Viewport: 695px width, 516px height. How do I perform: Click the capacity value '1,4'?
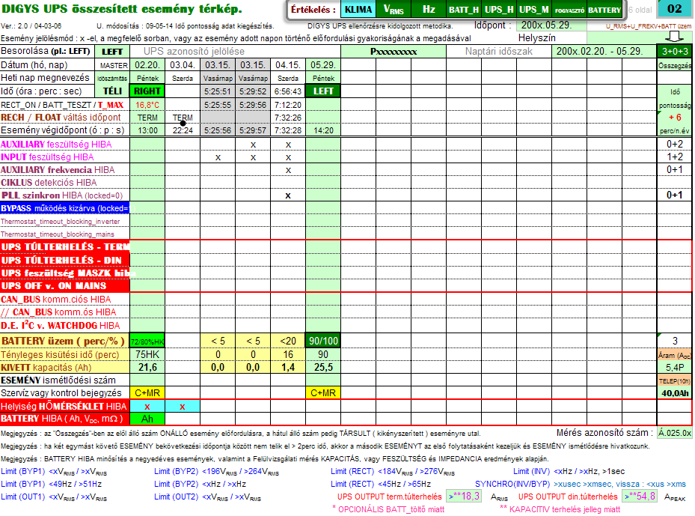pos(288,368)
